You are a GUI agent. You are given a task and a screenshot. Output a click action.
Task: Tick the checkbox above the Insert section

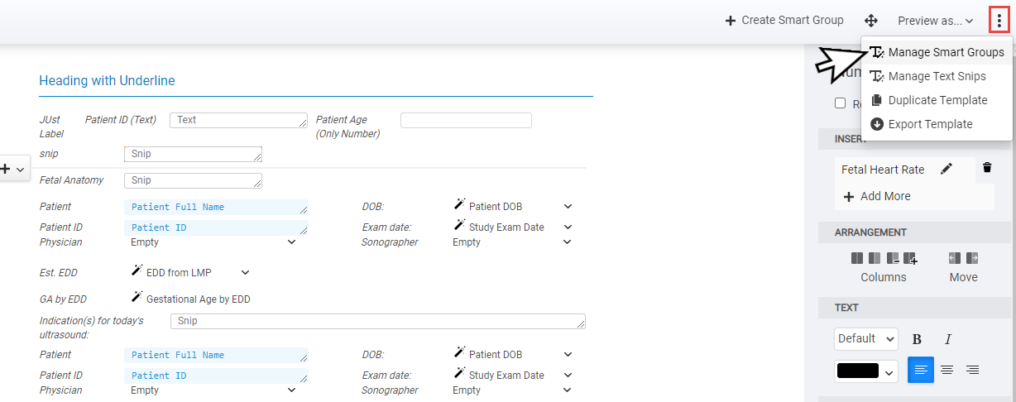[840, 103]
